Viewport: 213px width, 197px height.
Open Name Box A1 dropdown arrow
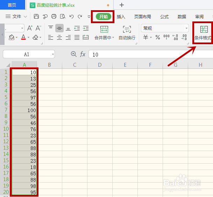[53, 54]
